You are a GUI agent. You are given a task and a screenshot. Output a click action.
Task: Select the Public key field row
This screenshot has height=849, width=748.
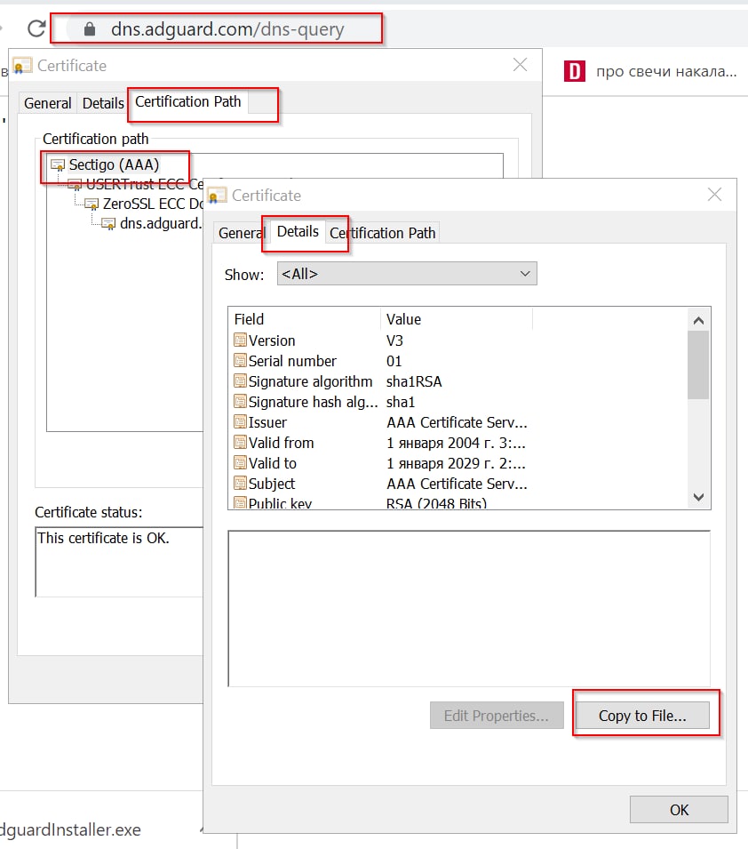click(458, 503)
